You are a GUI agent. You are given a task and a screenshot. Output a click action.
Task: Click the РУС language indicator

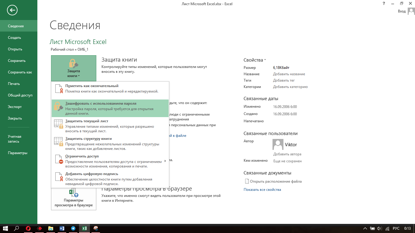click(x=396, y=228)
